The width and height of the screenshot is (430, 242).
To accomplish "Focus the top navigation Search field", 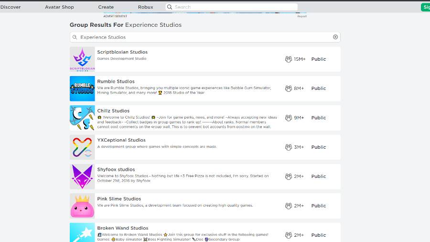I will point(231,7).
